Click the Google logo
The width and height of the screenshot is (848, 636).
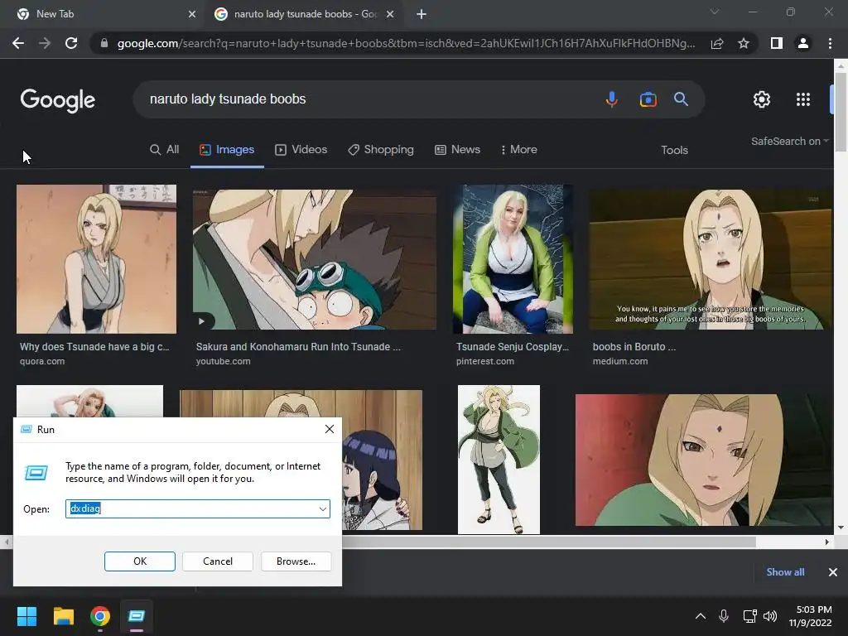[x=58, y=100]
